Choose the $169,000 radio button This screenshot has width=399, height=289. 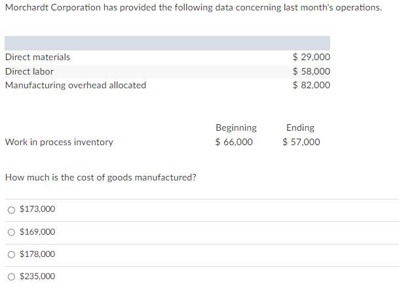point(11,232)
